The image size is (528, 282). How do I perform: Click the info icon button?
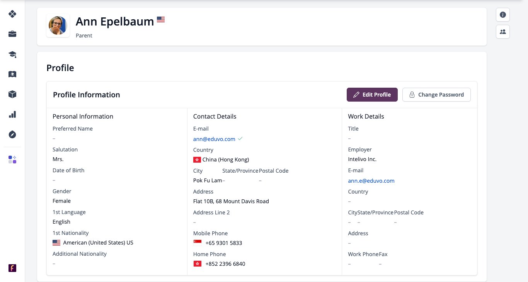click(503, 15)
